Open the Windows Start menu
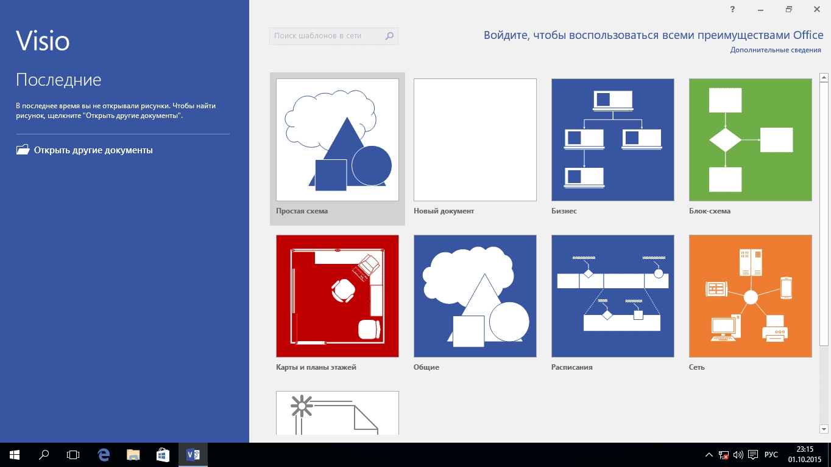The image size is (831, 467). (x=15, y=454)
